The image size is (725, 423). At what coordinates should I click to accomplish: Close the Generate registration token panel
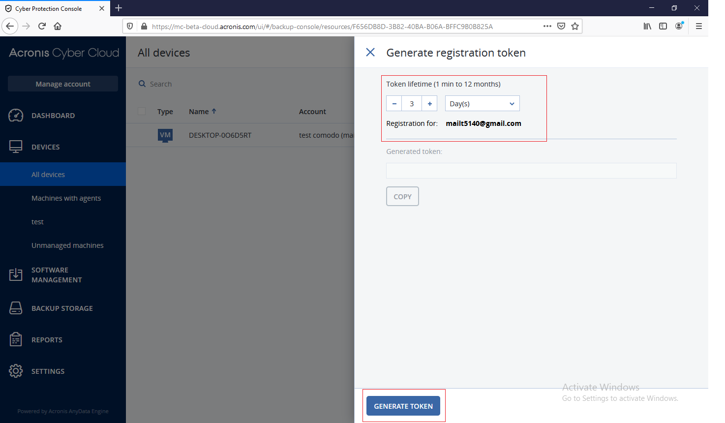(x=370, y=52)
